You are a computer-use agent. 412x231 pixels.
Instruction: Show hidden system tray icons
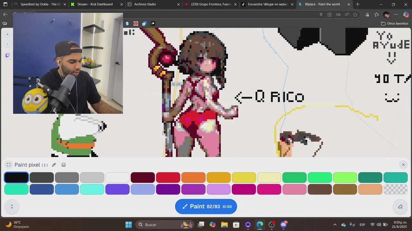(335, 225)
